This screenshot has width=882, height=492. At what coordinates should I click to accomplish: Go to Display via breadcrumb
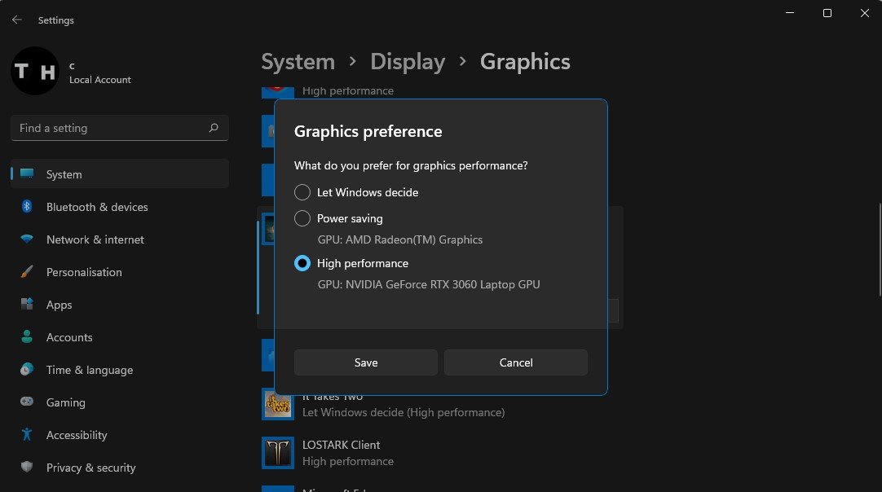pos(408,62)
